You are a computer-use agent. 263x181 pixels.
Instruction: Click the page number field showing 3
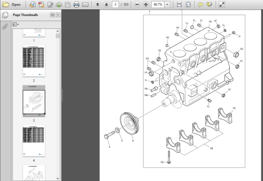coord(115,4)
